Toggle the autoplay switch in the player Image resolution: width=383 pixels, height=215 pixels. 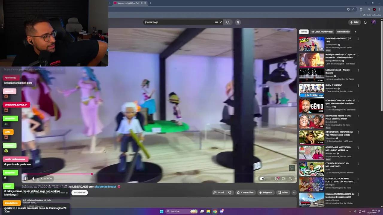262,179
